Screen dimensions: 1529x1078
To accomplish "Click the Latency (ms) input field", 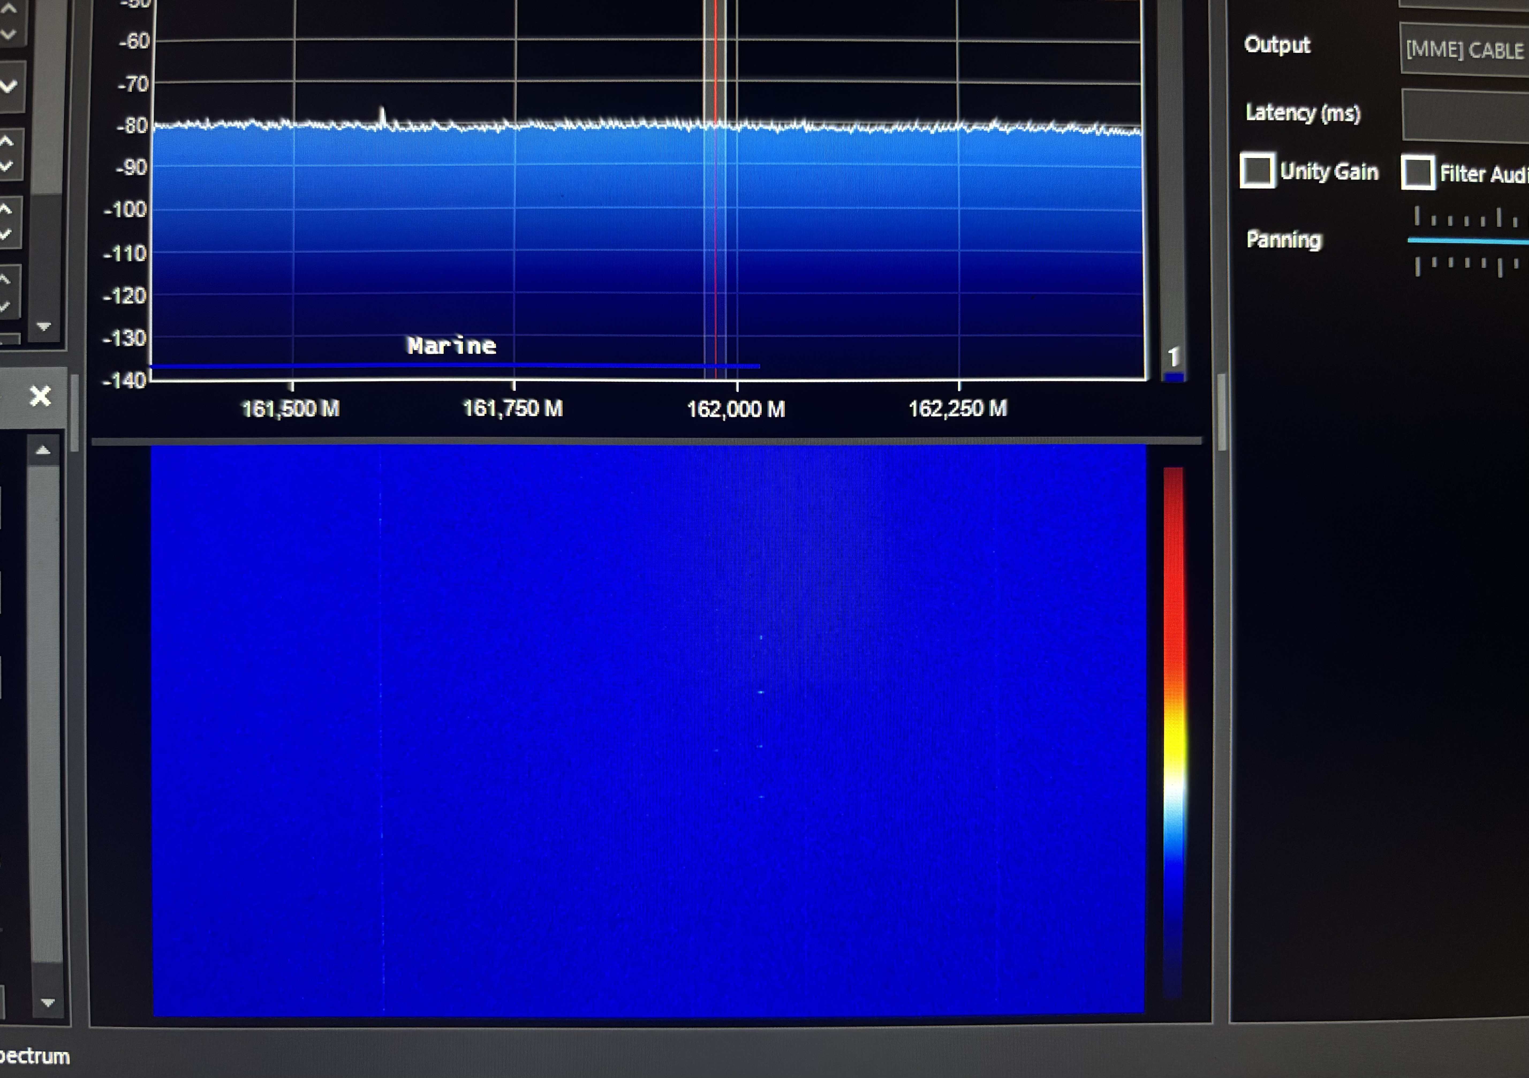I will 1464,115.
